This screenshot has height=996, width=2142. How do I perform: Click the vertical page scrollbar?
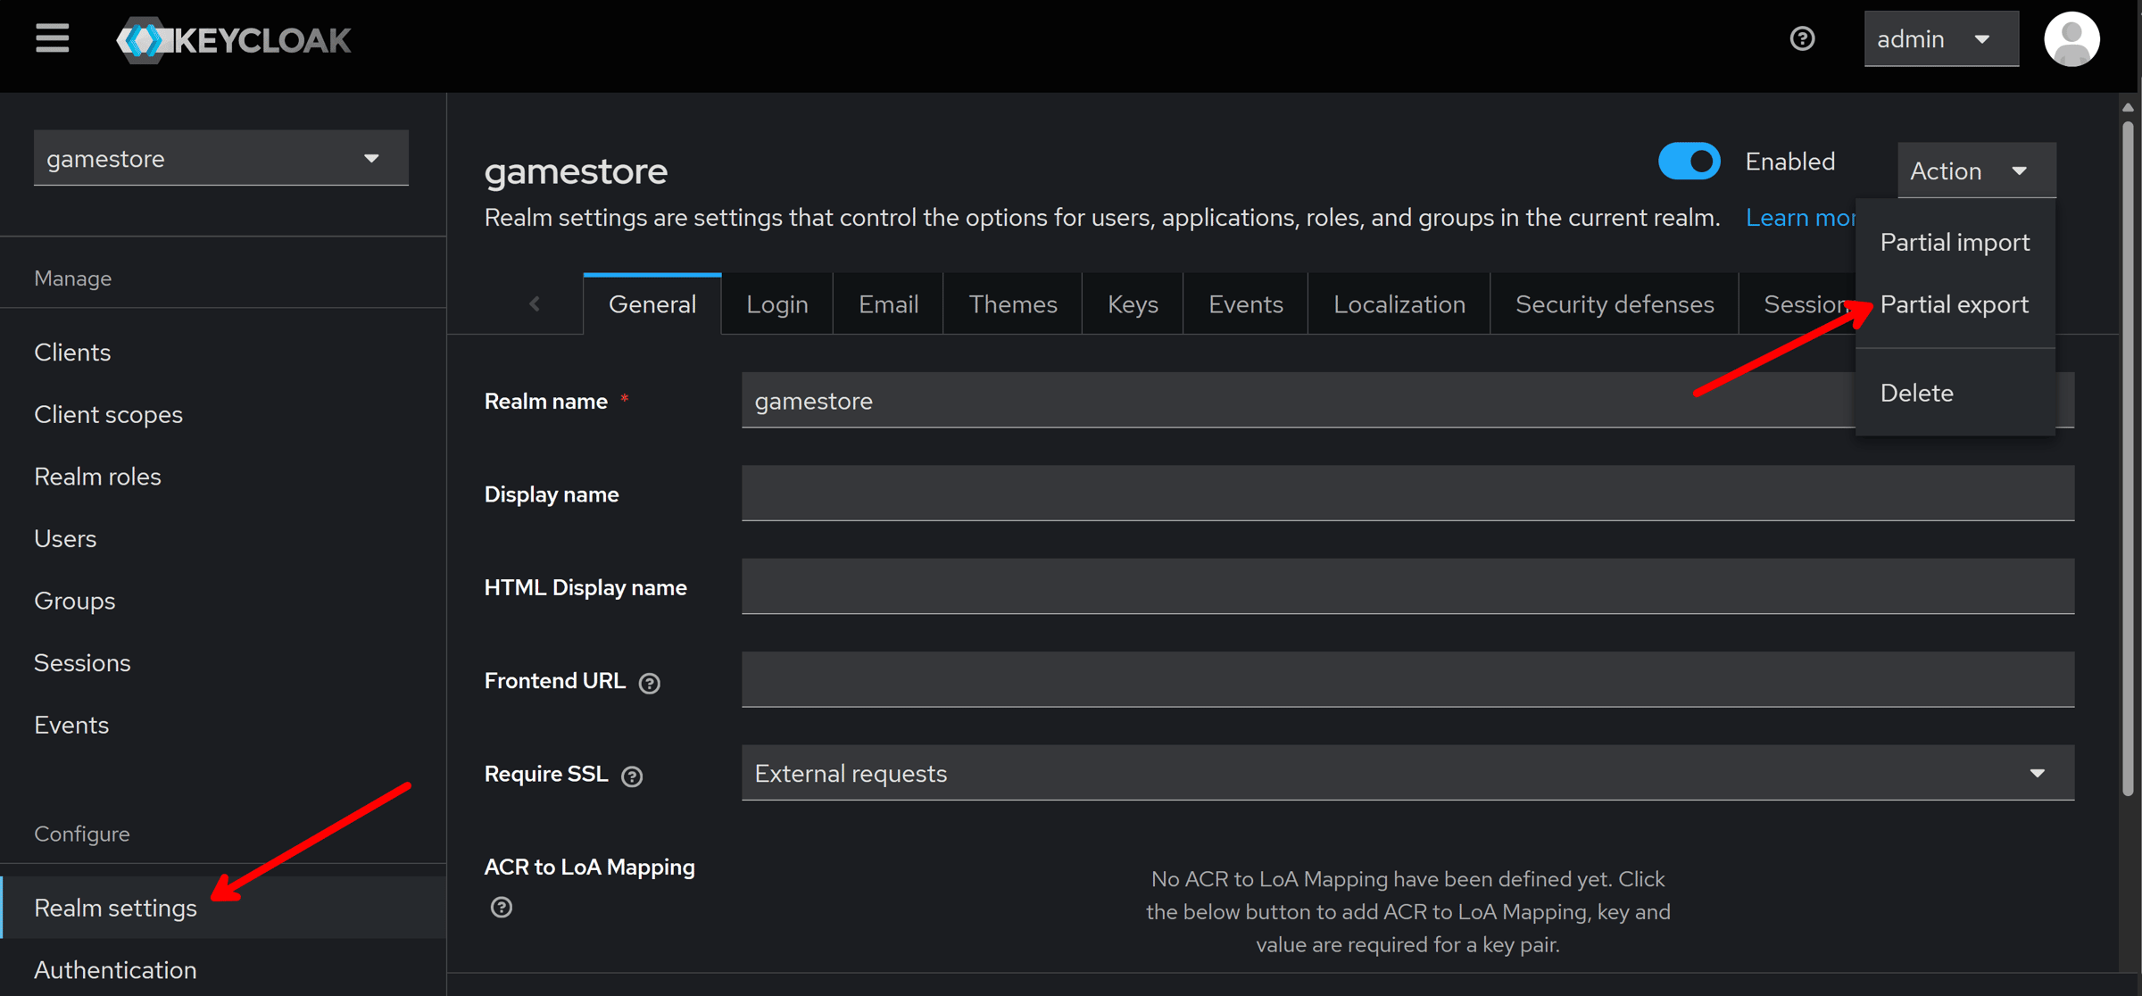click(2128, 457)
